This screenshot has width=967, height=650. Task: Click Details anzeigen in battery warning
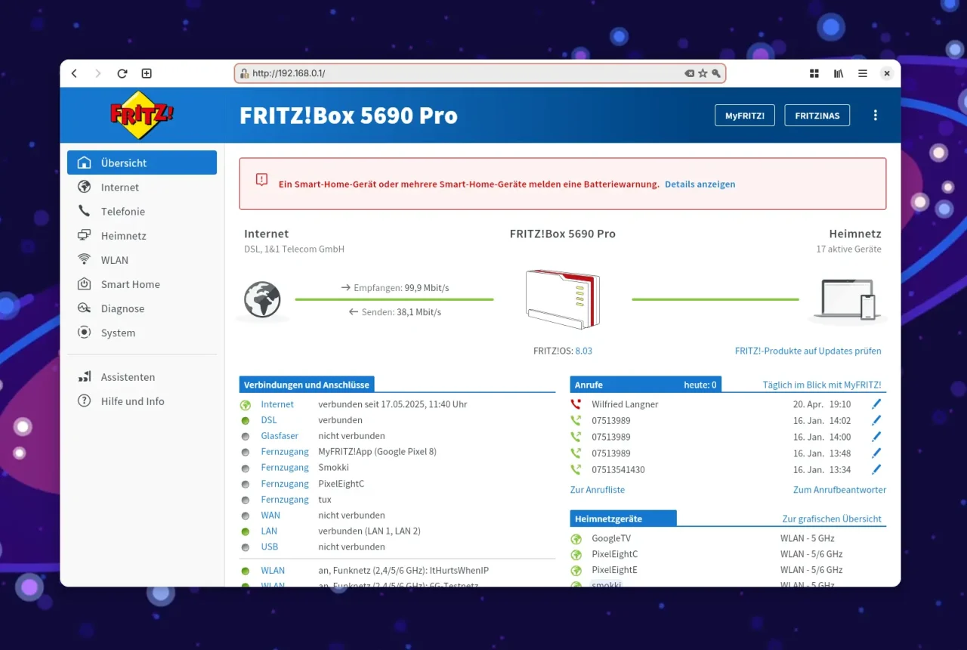(700, 184)
